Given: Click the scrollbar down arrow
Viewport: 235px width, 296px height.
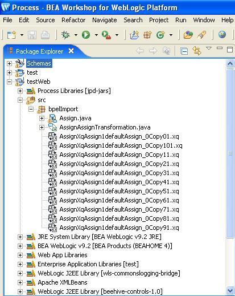Looking at the screenshot, I should click(230, 291).
